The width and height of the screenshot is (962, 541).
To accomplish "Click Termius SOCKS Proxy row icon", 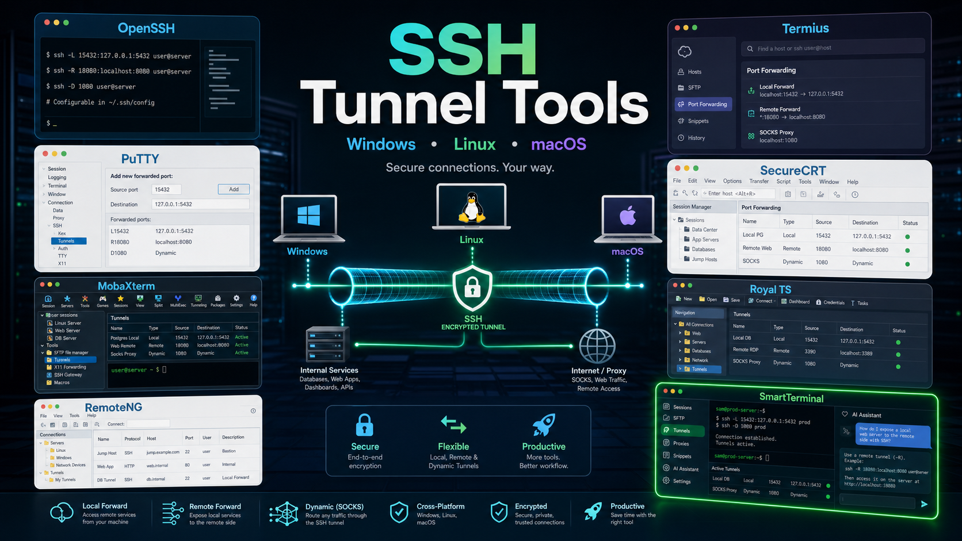I will pyautogui.click(x=751, y=136).
